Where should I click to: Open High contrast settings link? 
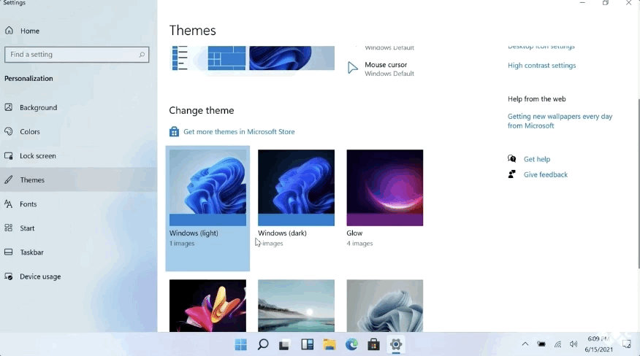(541, 65)
